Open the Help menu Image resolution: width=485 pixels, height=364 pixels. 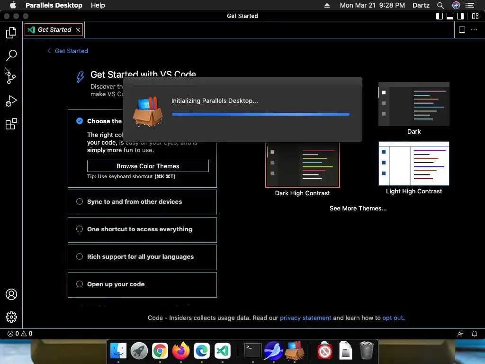(98, 5)
